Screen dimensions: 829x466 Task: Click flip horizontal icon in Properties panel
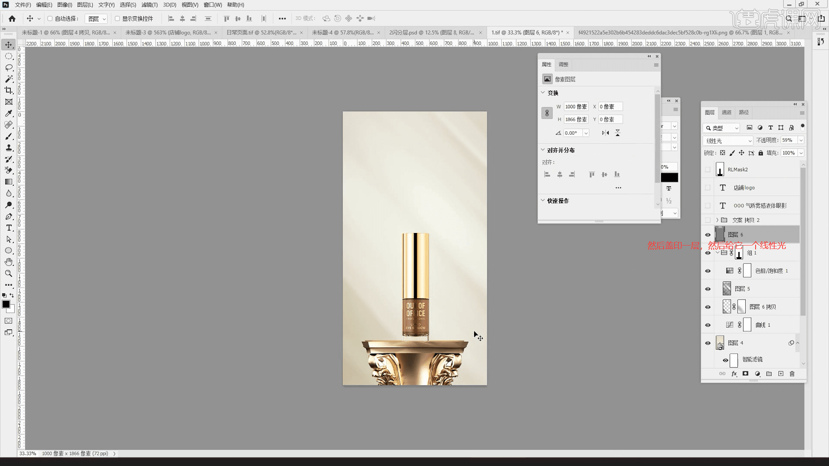pyautogui.click(x=605, y=133)
